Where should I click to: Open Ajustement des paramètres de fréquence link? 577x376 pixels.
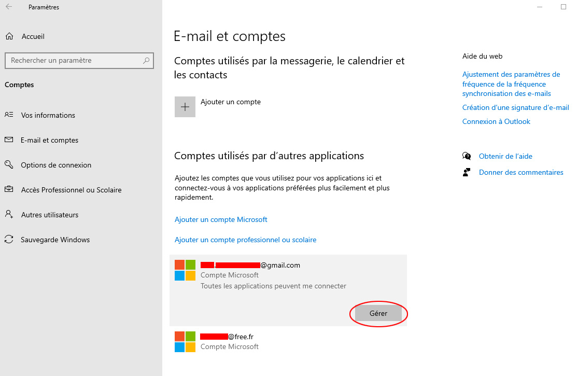(x=511, y=84)
